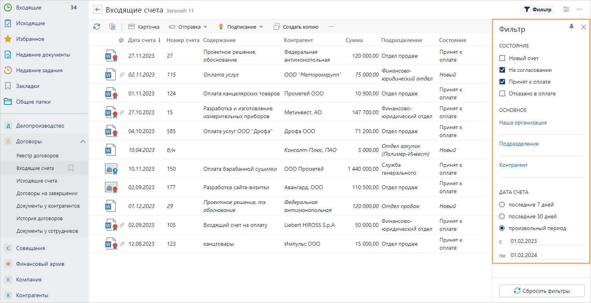Go to the Исходящие счета folder
This screenshot has width=591, height=303.
[x=37, y=181]
